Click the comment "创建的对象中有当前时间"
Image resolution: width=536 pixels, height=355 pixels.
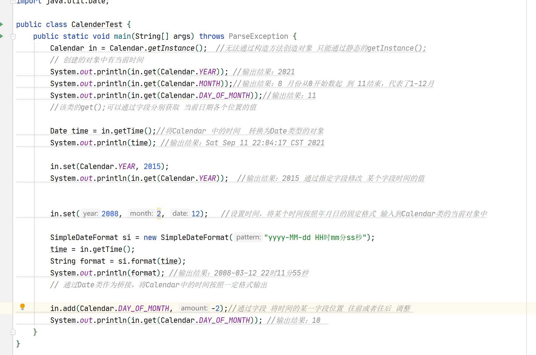[97, 60]
